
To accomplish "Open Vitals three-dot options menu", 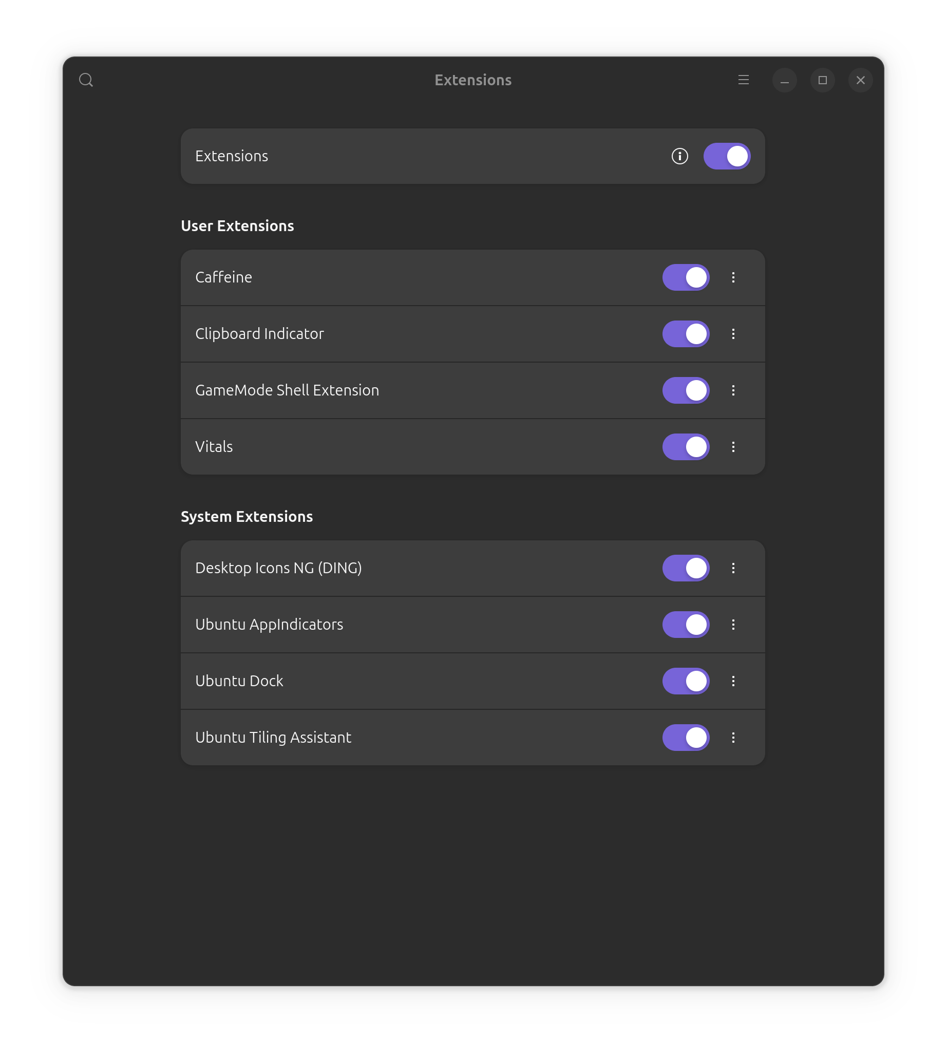I will coord(733,447).
